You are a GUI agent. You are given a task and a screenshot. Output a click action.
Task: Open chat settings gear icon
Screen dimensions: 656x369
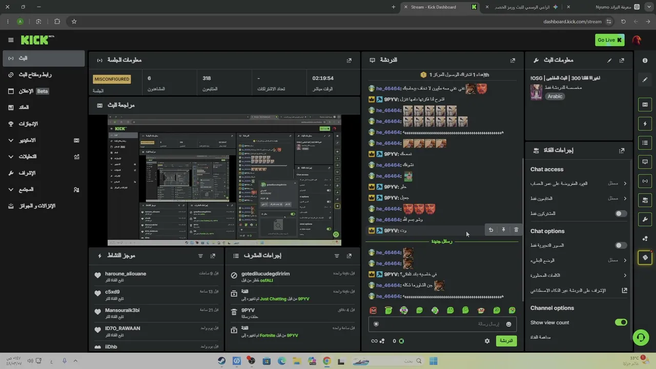(487, 341)
